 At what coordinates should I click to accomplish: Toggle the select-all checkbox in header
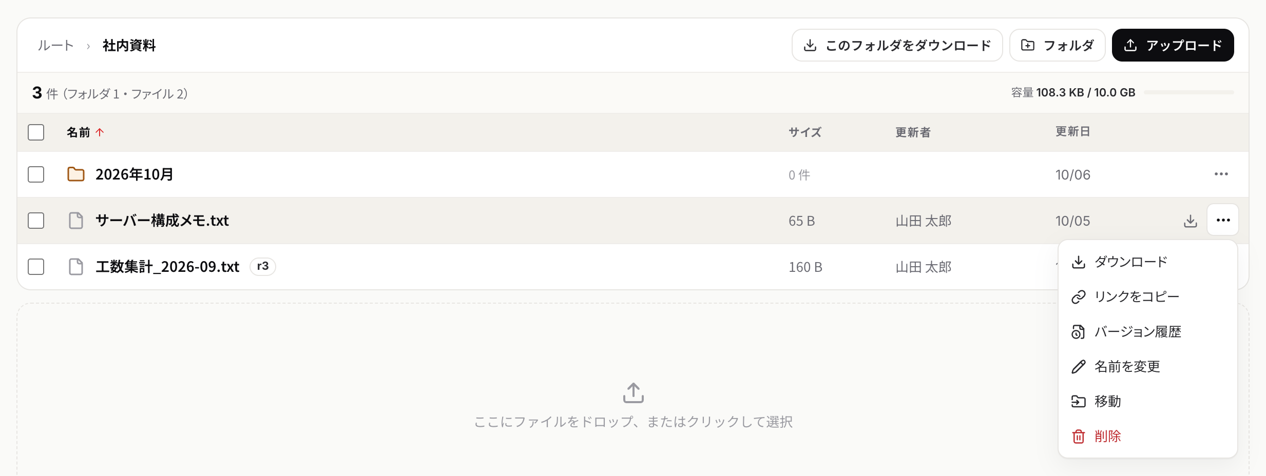click(36, 132)
